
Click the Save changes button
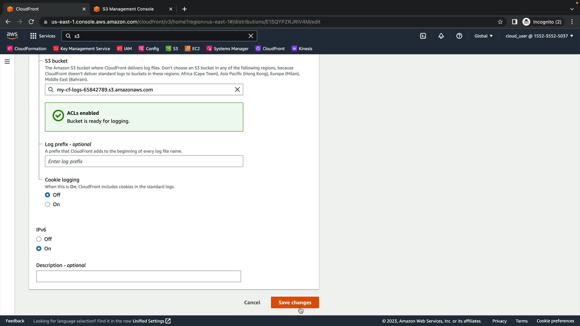click(x=295, y=302)
